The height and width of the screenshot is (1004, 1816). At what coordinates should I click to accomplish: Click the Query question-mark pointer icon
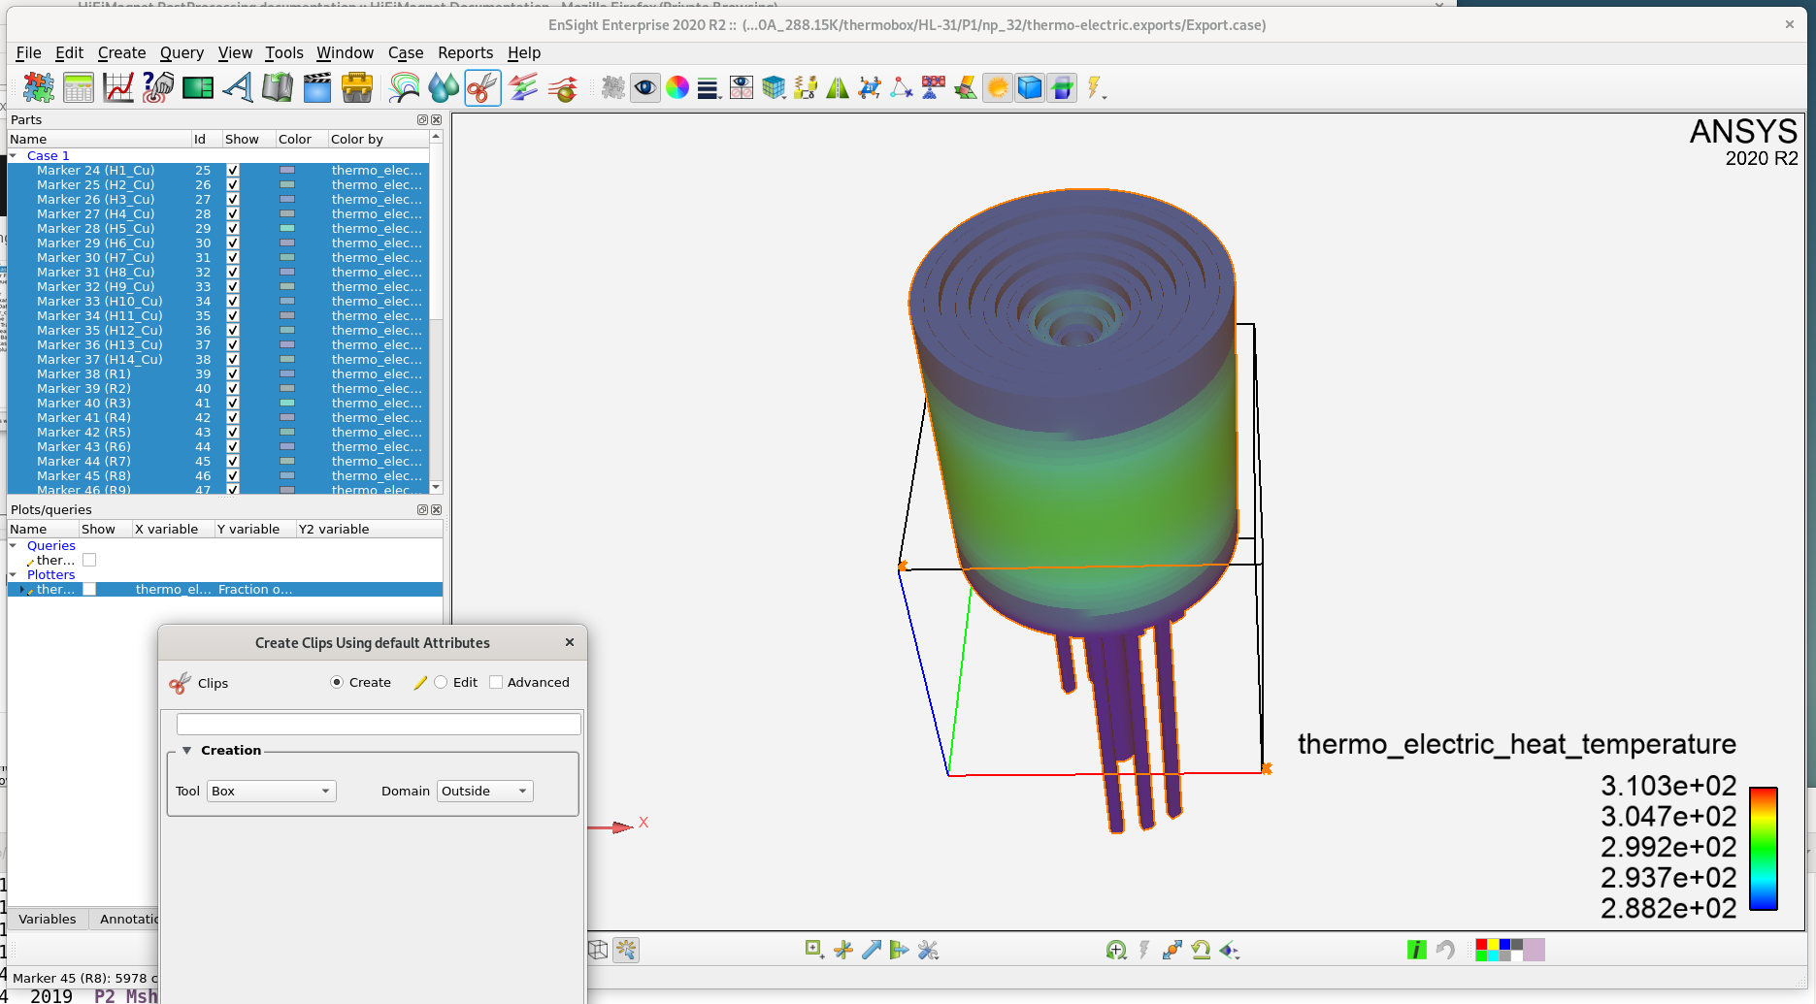[158, 88]
